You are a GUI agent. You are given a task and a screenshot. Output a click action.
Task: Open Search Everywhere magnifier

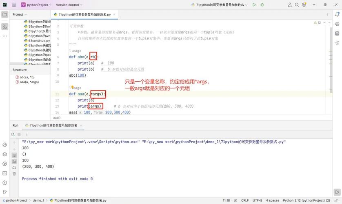click(297, 4)
